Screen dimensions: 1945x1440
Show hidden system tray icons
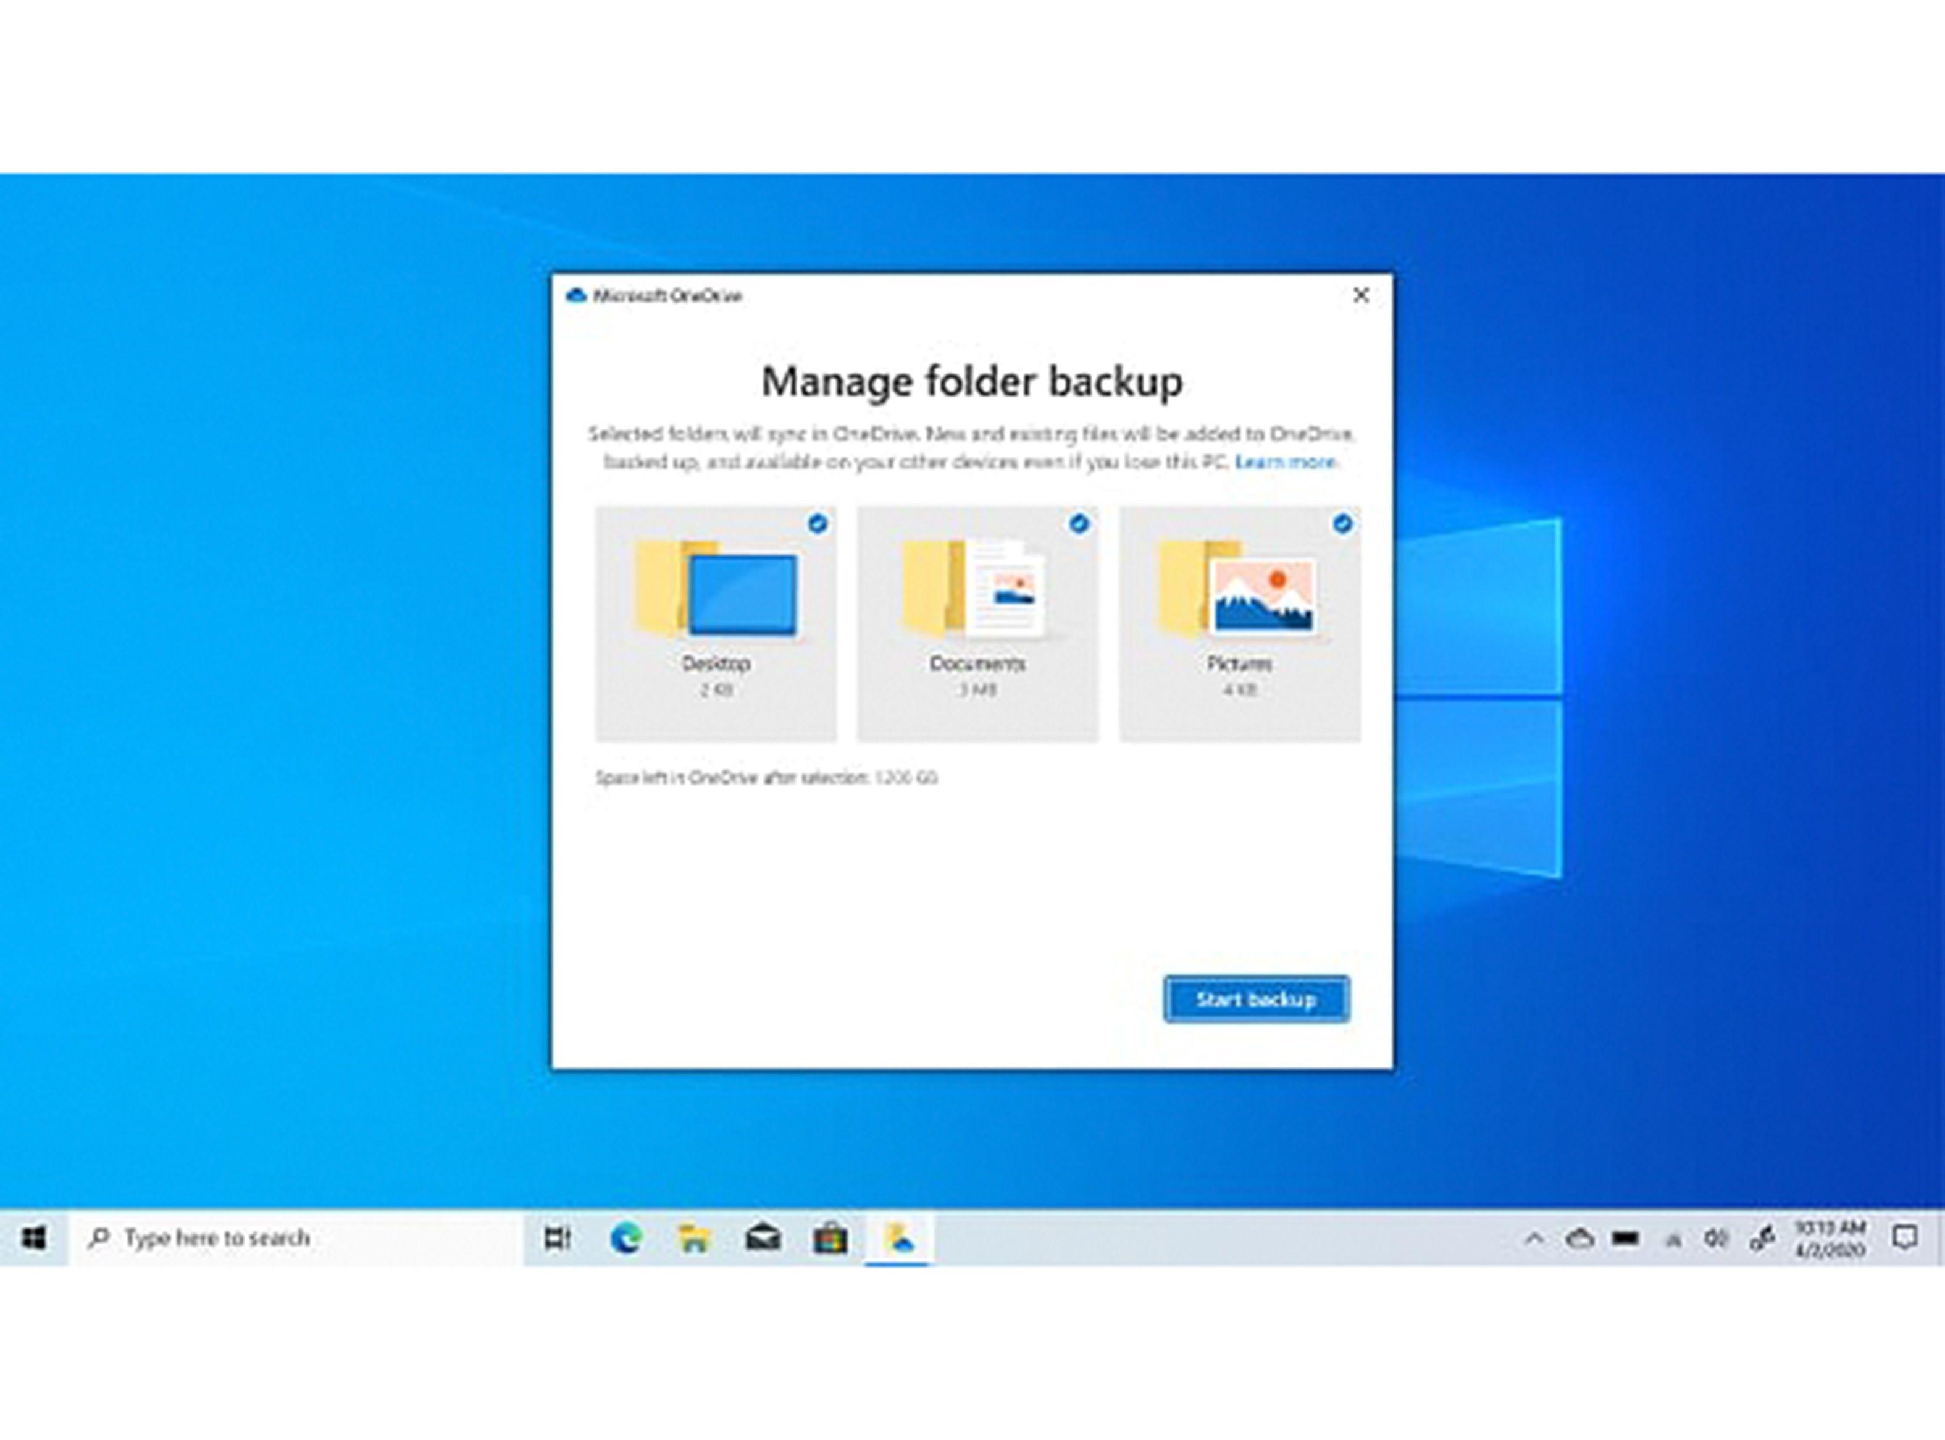click(1534, 1239)
